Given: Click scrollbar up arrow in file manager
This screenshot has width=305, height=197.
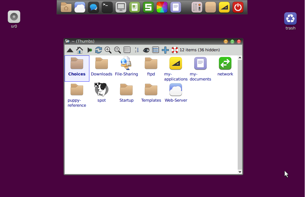Looking at the screenshot, I should coord(240,58).
